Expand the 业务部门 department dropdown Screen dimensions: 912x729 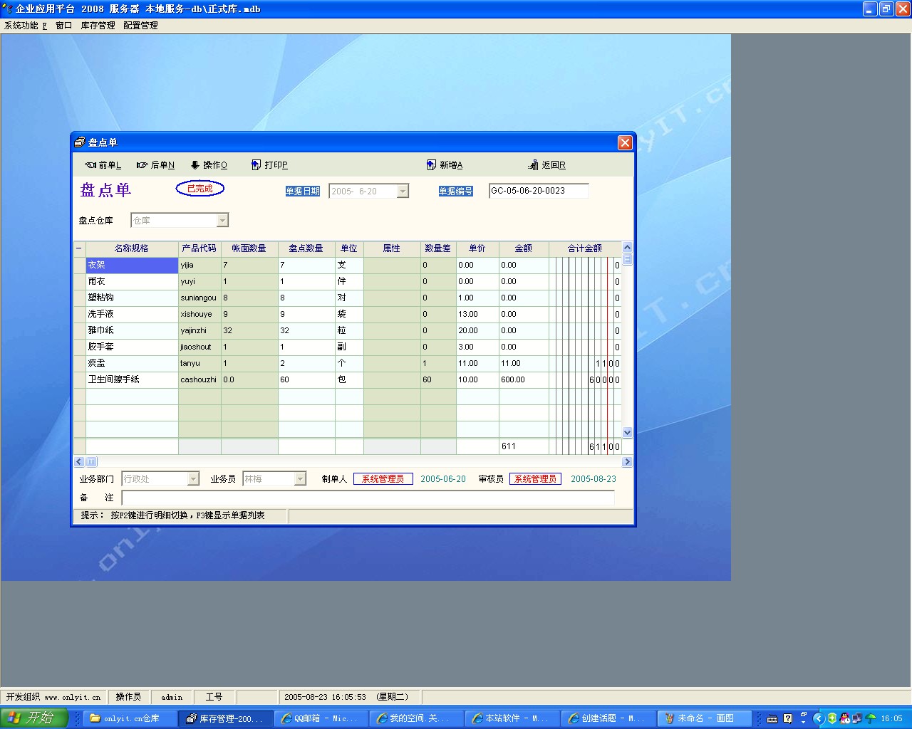click(193, 479)
